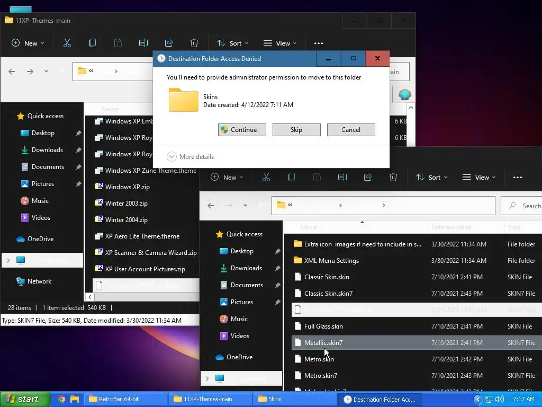This screenshot has width=542, height=407.
Task: Click Paste icon in 11XP-Themes-main window
Action: pyautogui.click(x=118, y=43)
